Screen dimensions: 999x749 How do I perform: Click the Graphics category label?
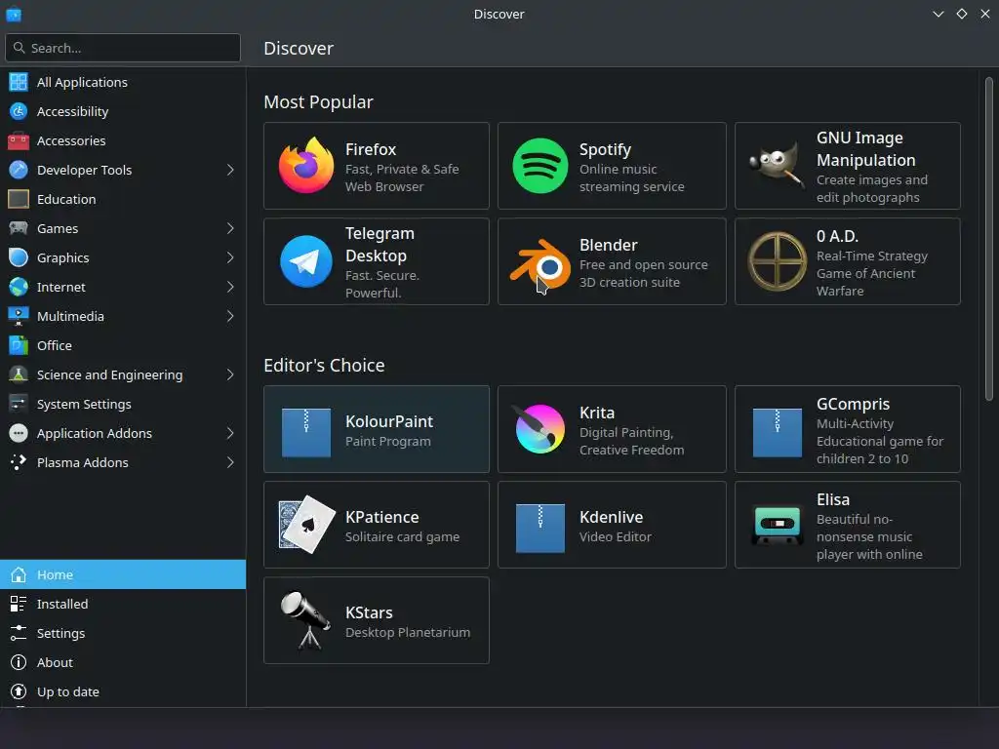point(63,257)
